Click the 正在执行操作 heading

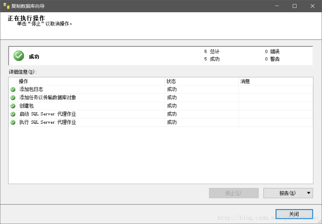pyautogui.click(x=26, y=18)
